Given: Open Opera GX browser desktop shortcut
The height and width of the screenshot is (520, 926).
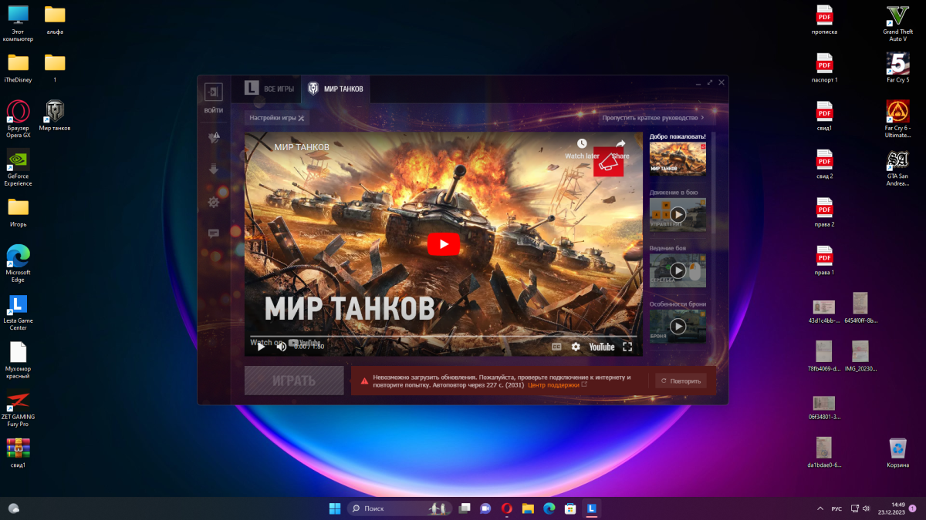Looking at the screenshot, I should (x=18, y=119).
